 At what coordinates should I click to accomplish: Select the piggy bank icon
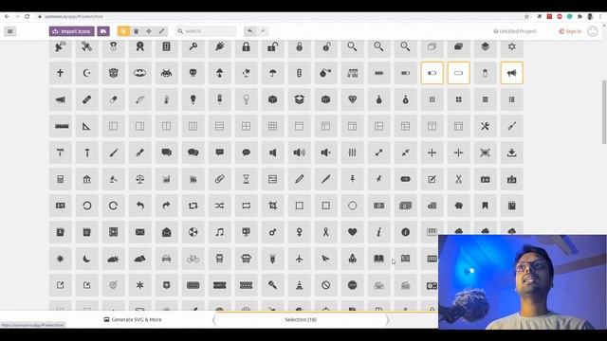coord(459,206)
